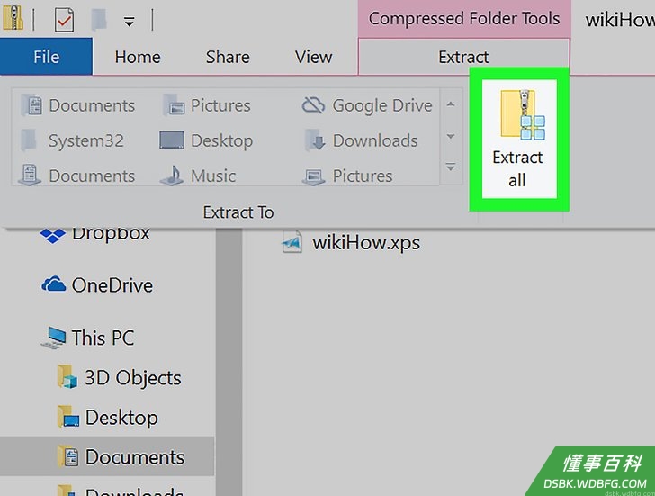Open OneDrive in the navigation pane

pyautogui.click(x=97, y=285)
